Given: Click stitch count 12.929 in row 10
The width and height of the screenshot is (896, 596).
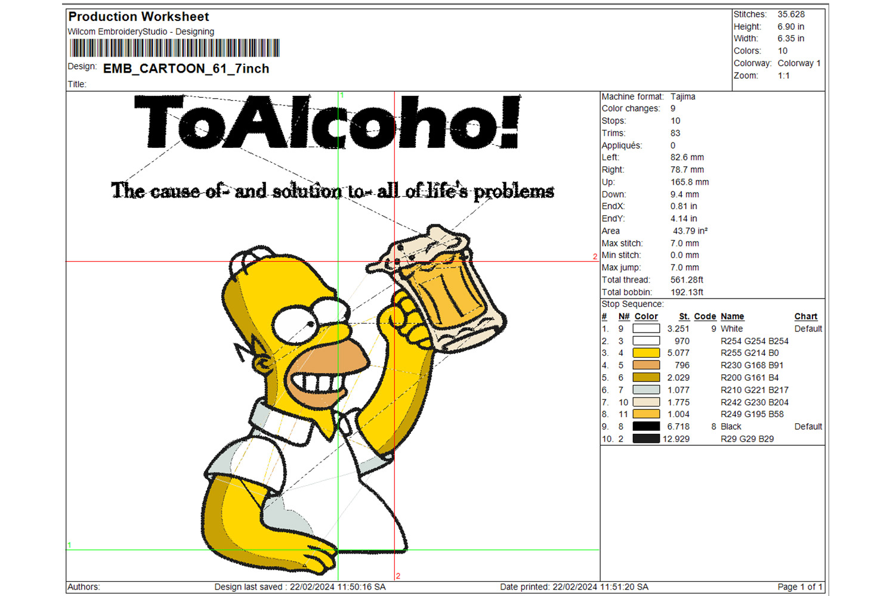Looking at the screenshot, I should (676, 439).
